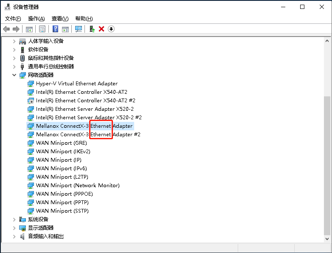Click the 人体学输入设备 category icon
This screenshot has width=332, height=253.
(x=23, y=41)
